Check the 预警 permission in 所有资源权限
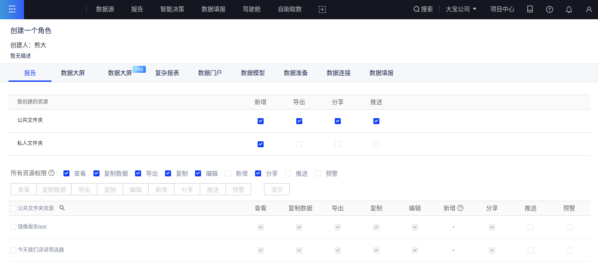598x262 pixels. point(318,173)
